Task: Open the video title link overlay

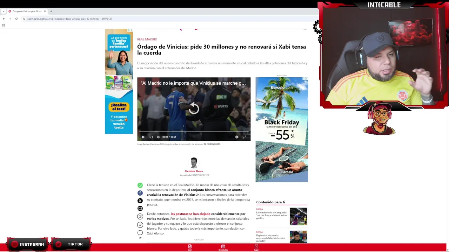Action: 193,83
